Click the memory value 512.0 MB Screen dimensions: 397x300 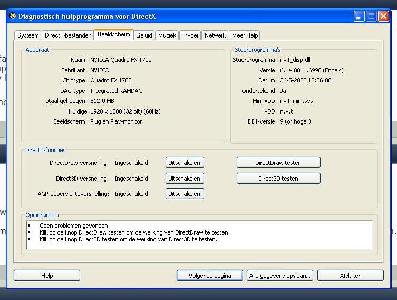click(102, 101)
